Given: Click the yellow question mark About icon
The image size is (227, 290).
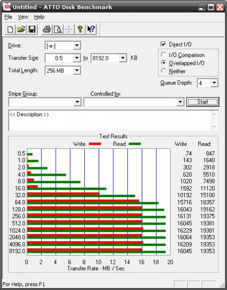Looking at the screenshot, I should [80, 29].
